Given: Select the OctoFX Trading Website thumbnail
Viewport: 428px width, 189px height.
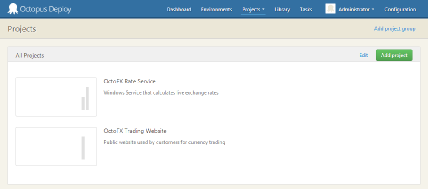Looking at the screenshot, I should click(56, 146).
